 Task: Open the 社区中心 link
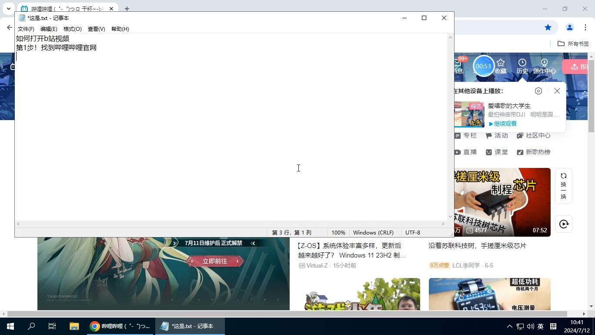pyautogui.click(x=534, y=135)
